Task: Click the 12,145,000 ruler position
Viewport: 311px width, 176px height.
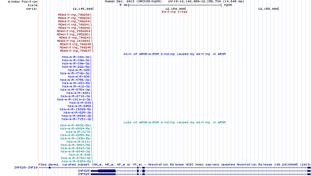Action: point(82,9)
